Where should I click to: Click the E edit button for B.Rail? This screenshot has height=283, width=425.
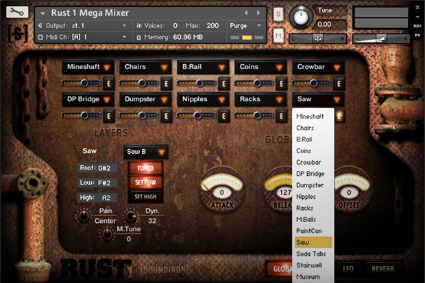click(x=224, y=84)
